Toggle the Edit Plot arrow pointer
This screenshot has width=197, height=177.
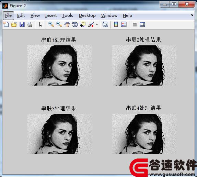41,24
